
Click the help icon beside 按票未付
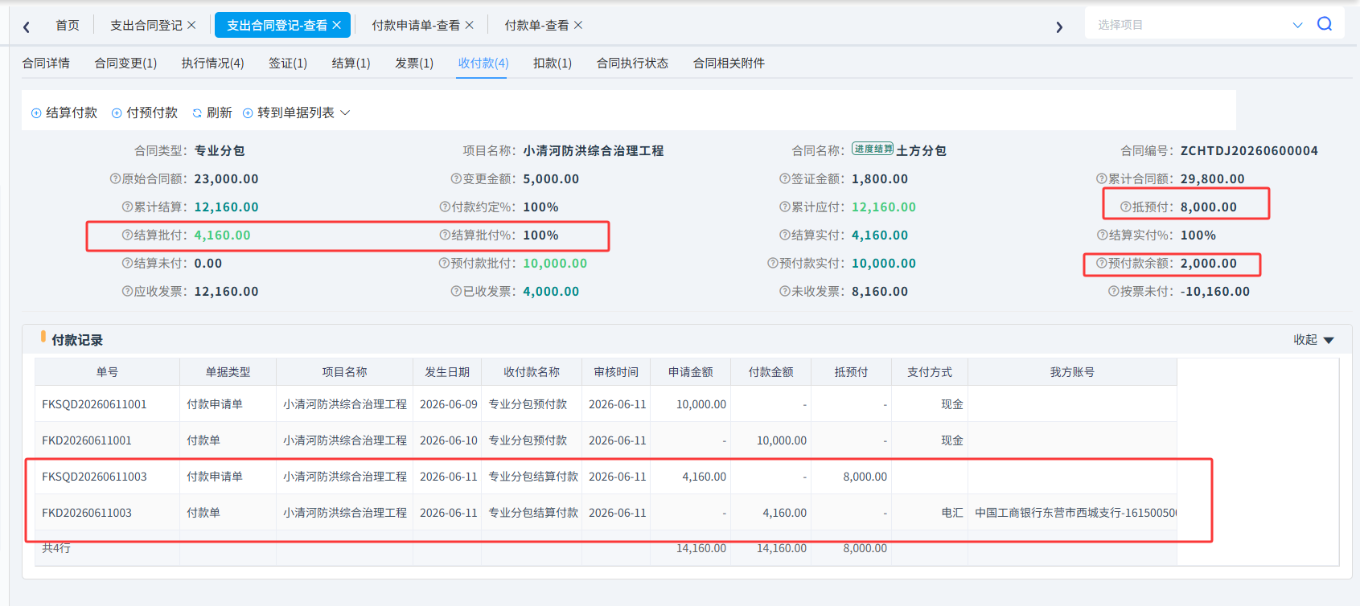coord(1114,291)
